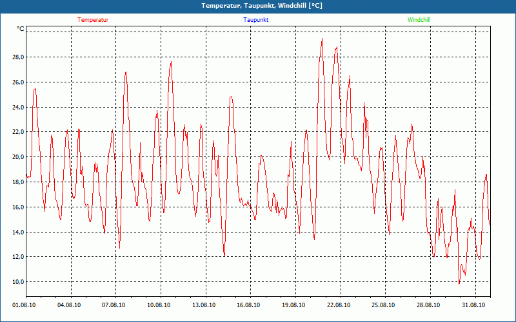This screenshot has height=322, width=516.
Task: Click the red Temperatur legend label
Action: [93, 20]
